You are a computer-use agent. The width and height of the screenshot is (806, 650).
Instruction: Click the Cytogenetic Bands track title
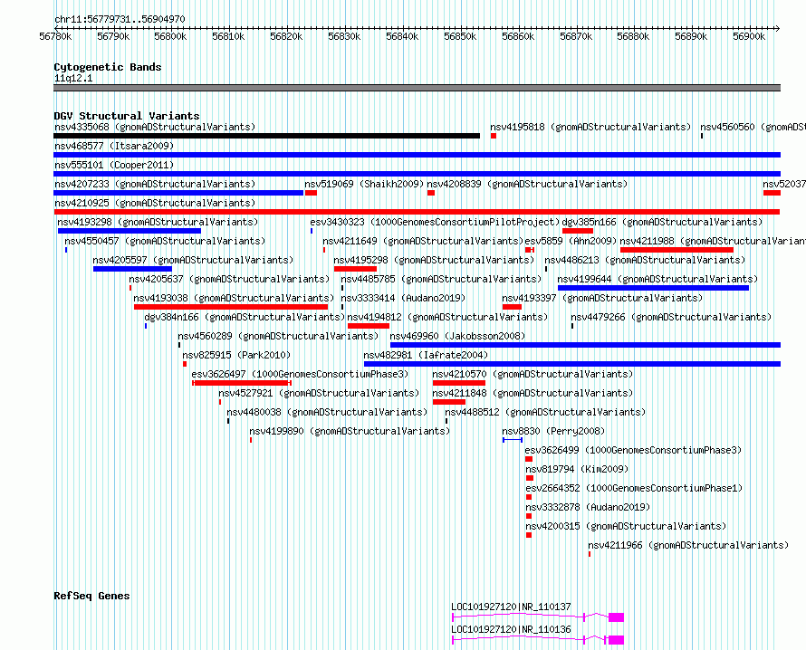coord(108,67)
